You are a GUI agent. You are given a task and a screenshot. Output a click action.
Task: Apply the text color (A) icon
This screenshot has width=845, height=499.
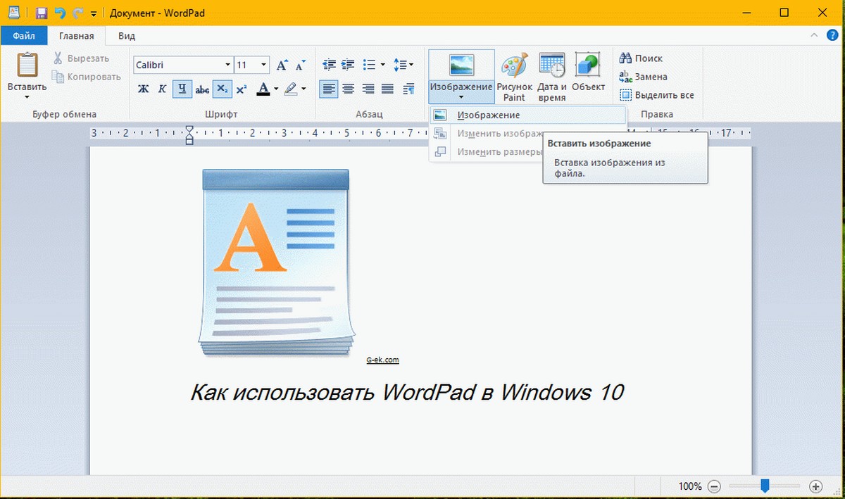click(263, 89)
